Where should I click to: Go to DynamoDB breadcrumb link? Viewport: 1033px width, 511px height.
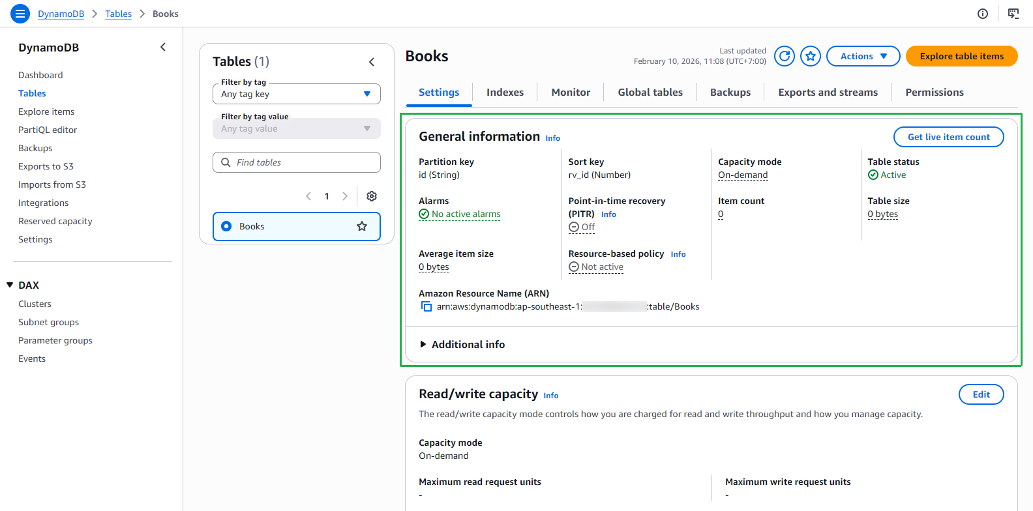point(61,14)
